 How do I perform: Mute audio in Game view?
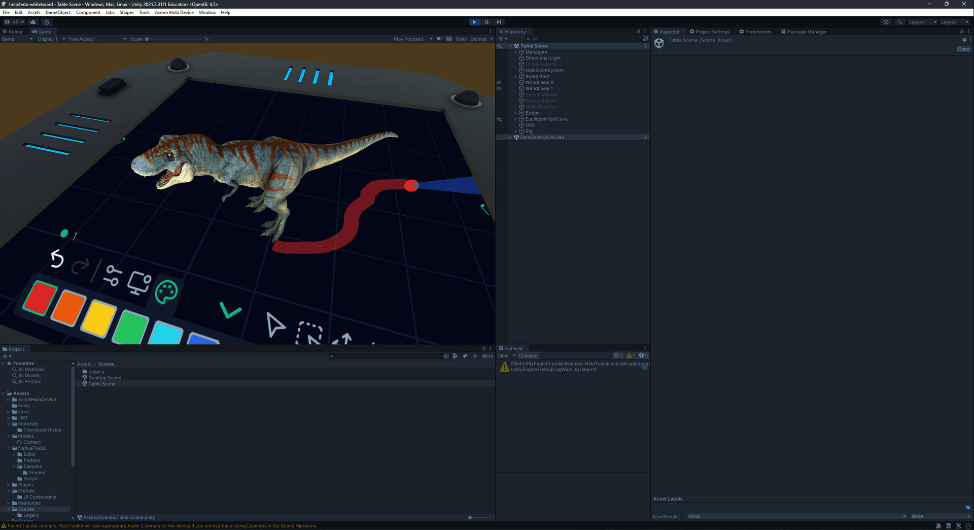pyautogui.click(x=439, y=39)
